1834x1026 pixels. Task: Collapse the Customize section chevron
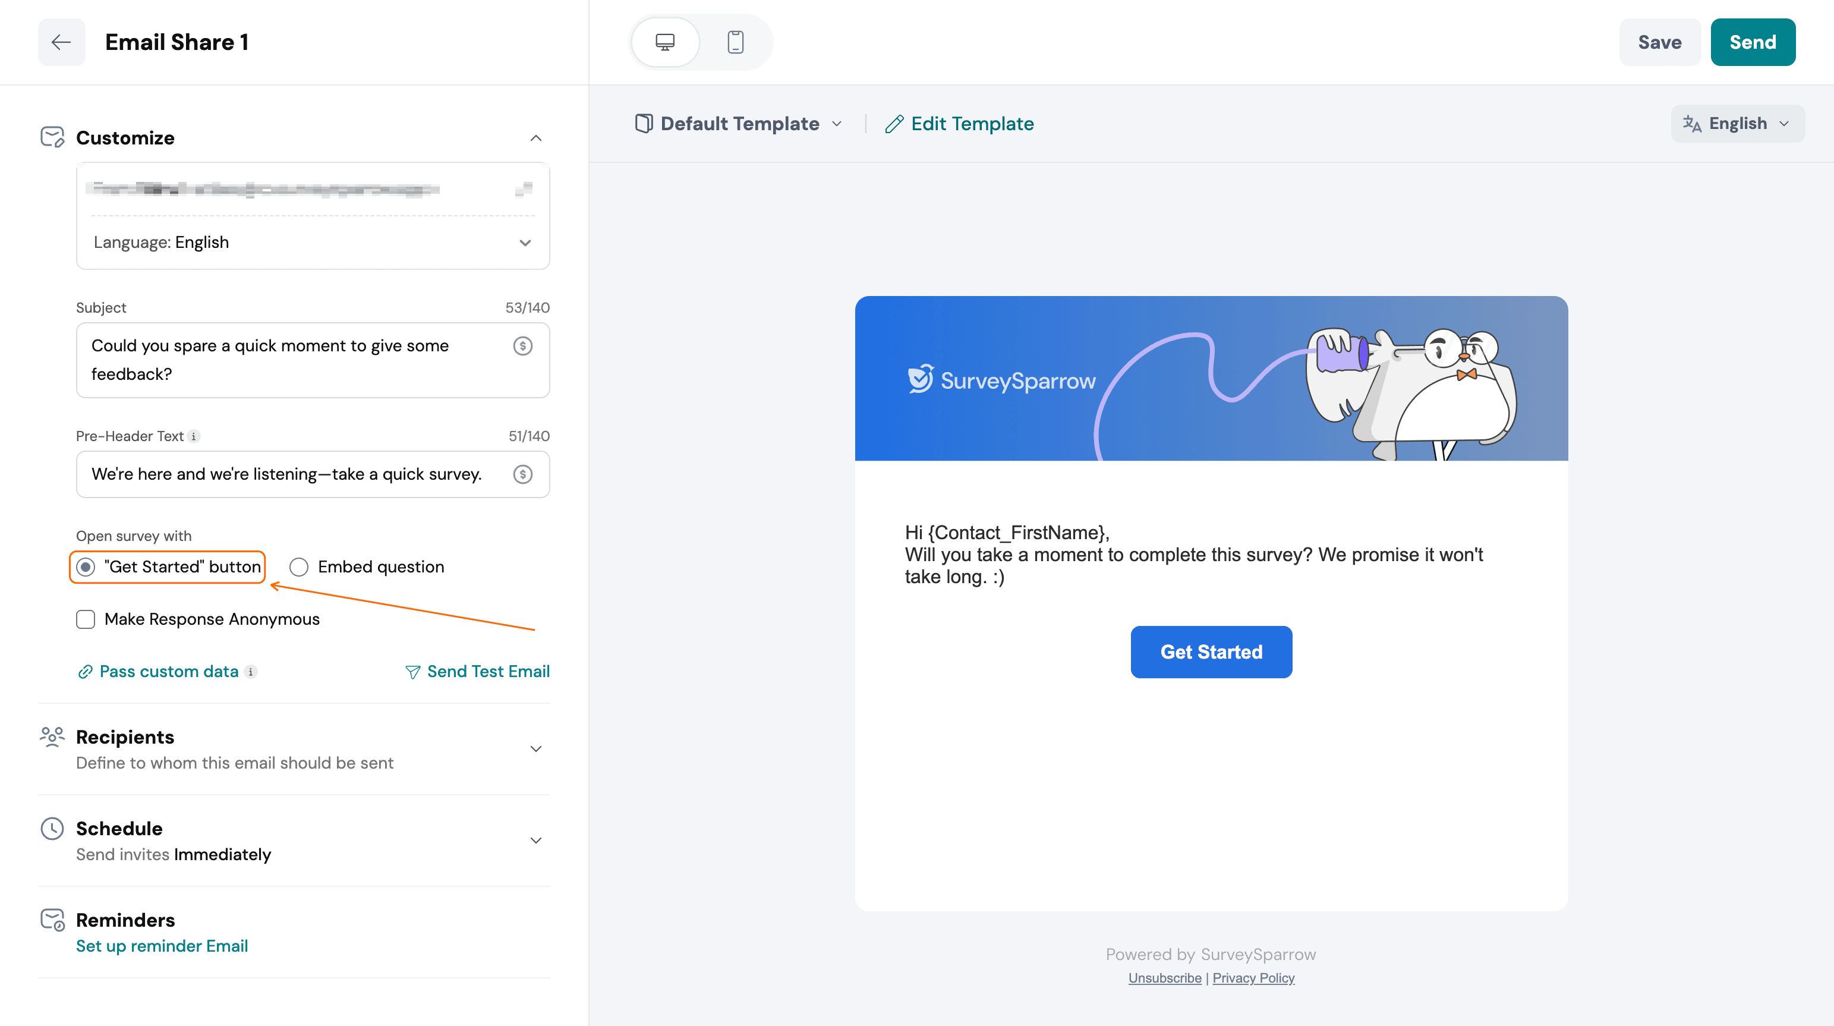tap(536, 138)
